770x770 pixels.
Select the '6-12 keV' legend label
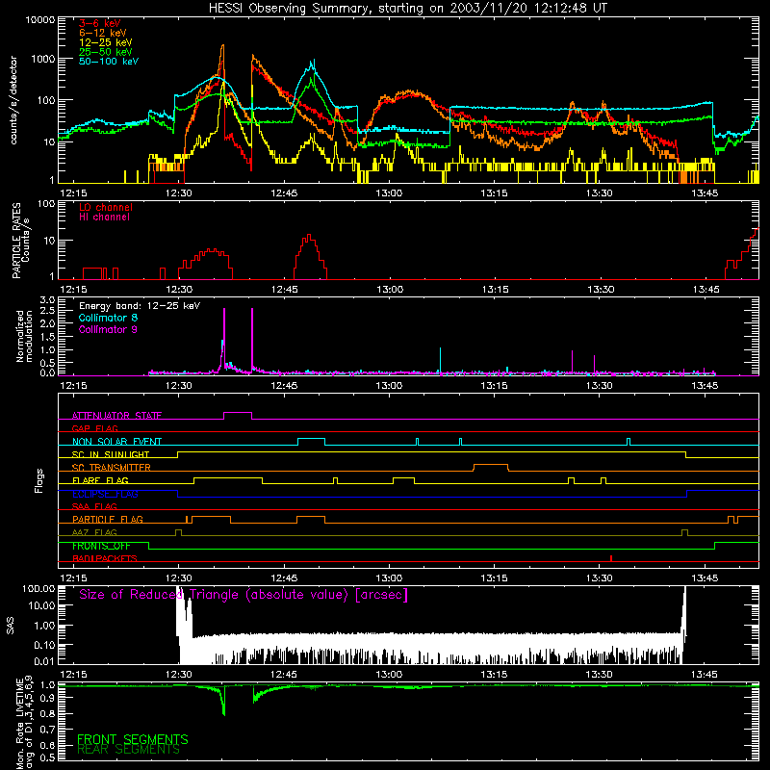pos(103,33)
